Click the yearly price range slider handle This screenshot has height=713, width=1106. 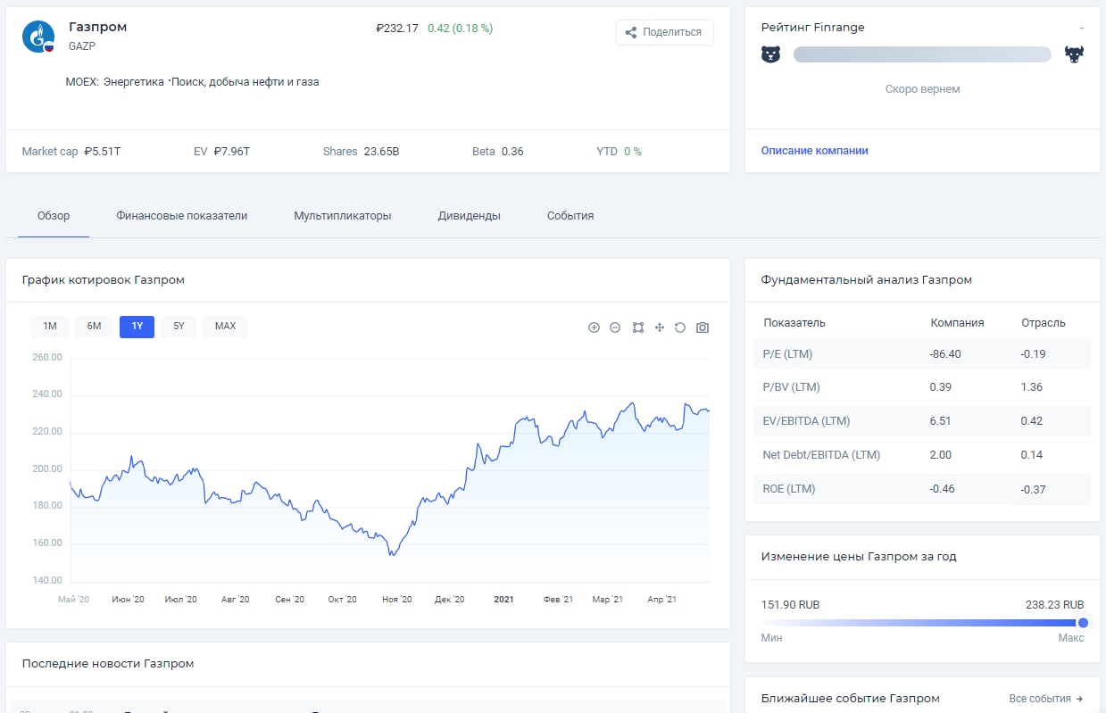(1083, 623)
